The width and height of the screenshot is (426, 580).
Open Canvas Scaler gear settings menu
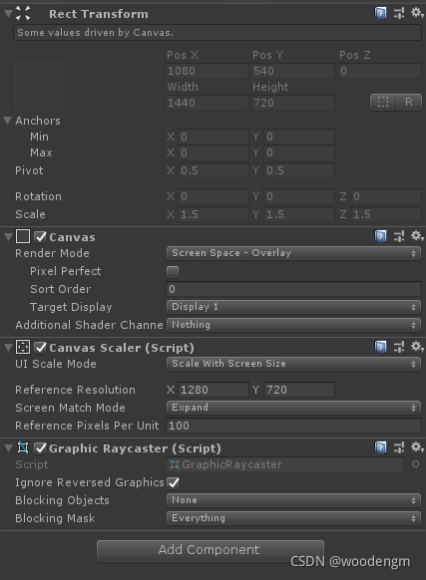point(417,347)
